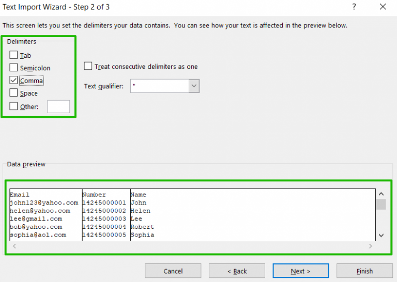397x282 pixels.
Task: Click the Other delimiter text field
Action: 58,106
